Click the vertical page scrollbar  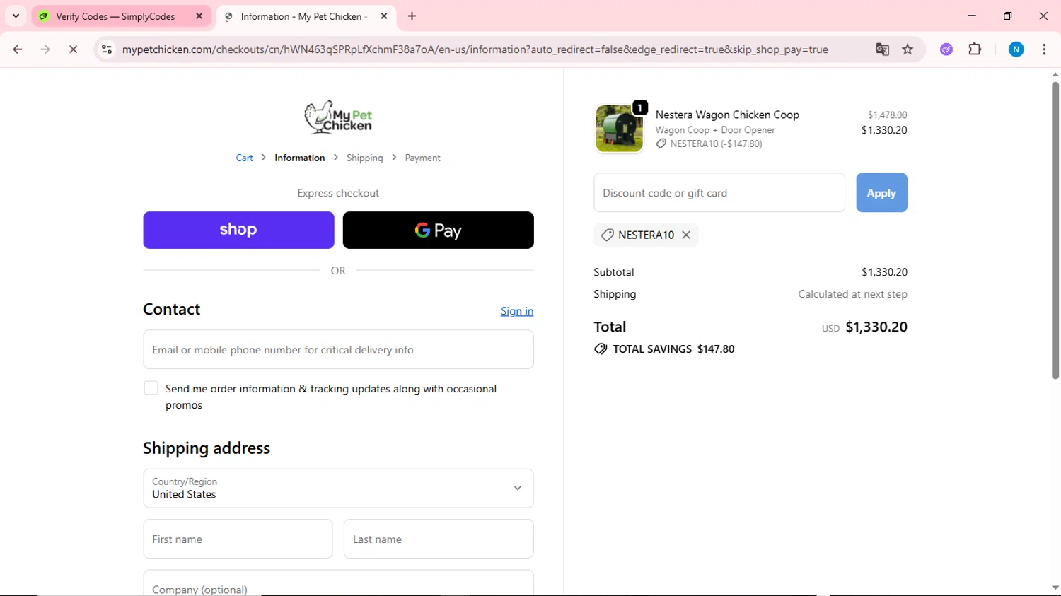tap(1055, 230)
